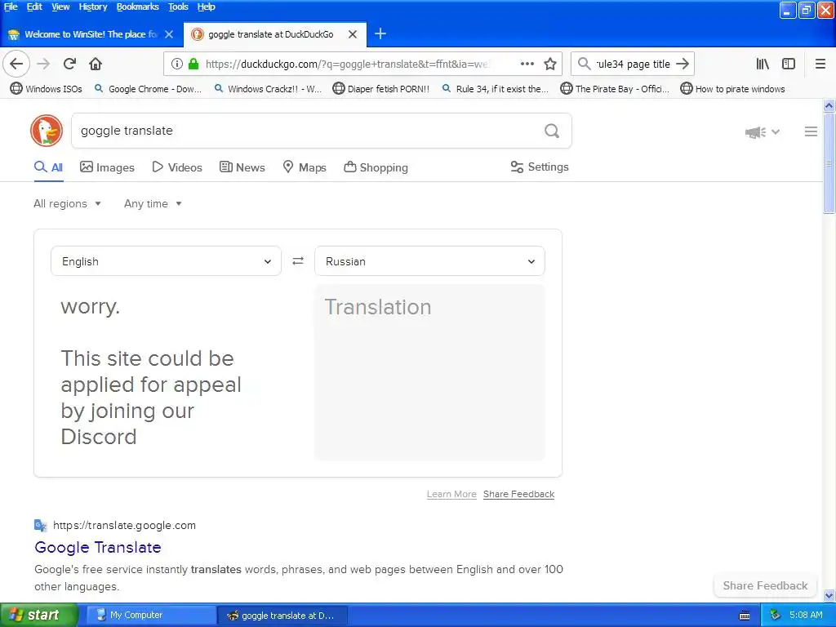Screen dimensions: 836x627
Task: Open the History menu
Action: click(93, 7)
